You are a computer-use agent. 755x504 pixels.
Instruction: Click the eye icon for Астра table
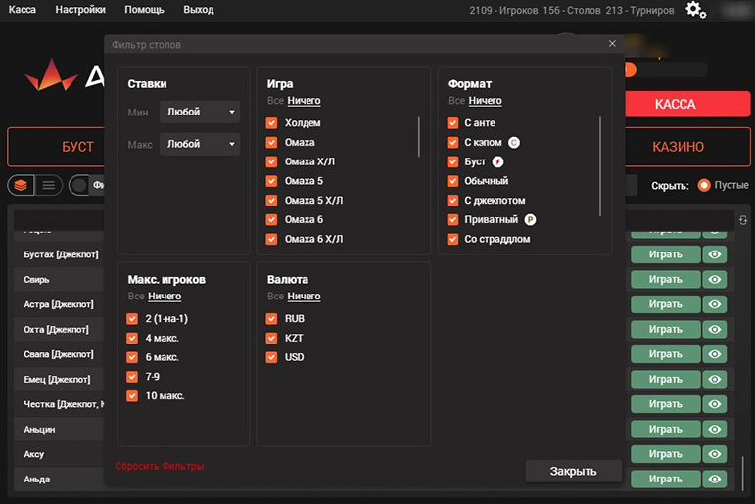coord(716,304)
